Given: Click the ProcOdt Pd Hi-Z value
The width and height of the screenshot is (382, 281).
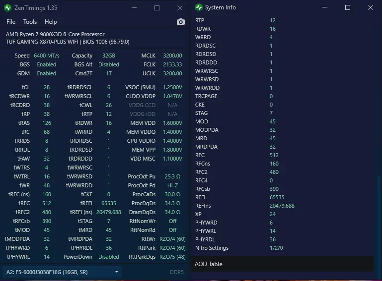Looking at the screenshot, I should [x=172, y=185].
